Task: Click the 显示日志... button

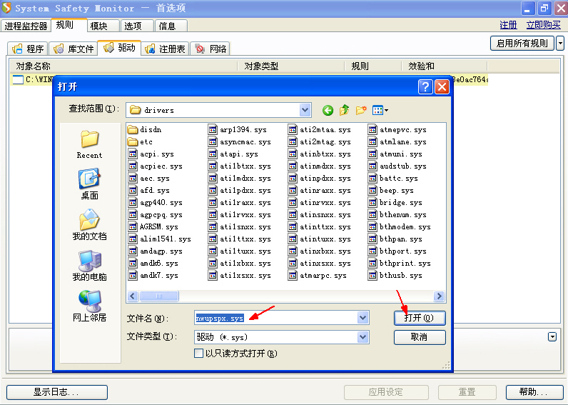Action: pyautogui.click(x=57, y=392)
